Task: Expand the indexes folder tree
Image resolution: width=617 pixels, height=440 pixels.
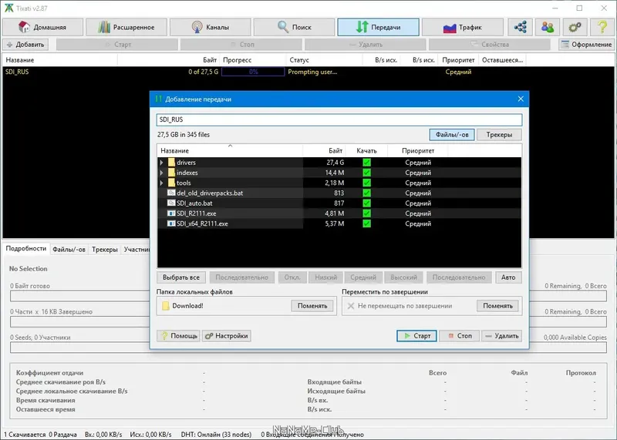Action: pos(161,173)
